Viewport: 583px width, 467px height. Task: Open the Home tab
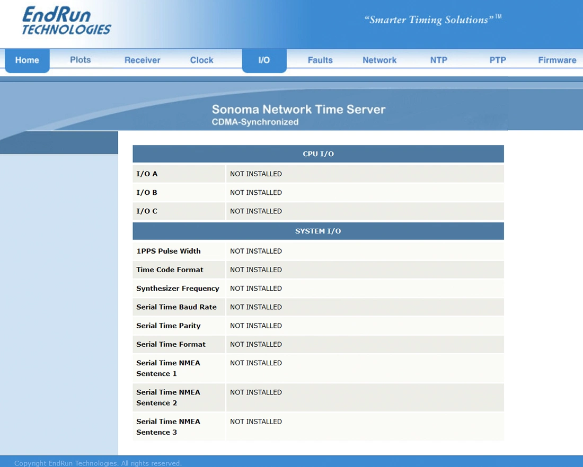(x=27, y=60)
